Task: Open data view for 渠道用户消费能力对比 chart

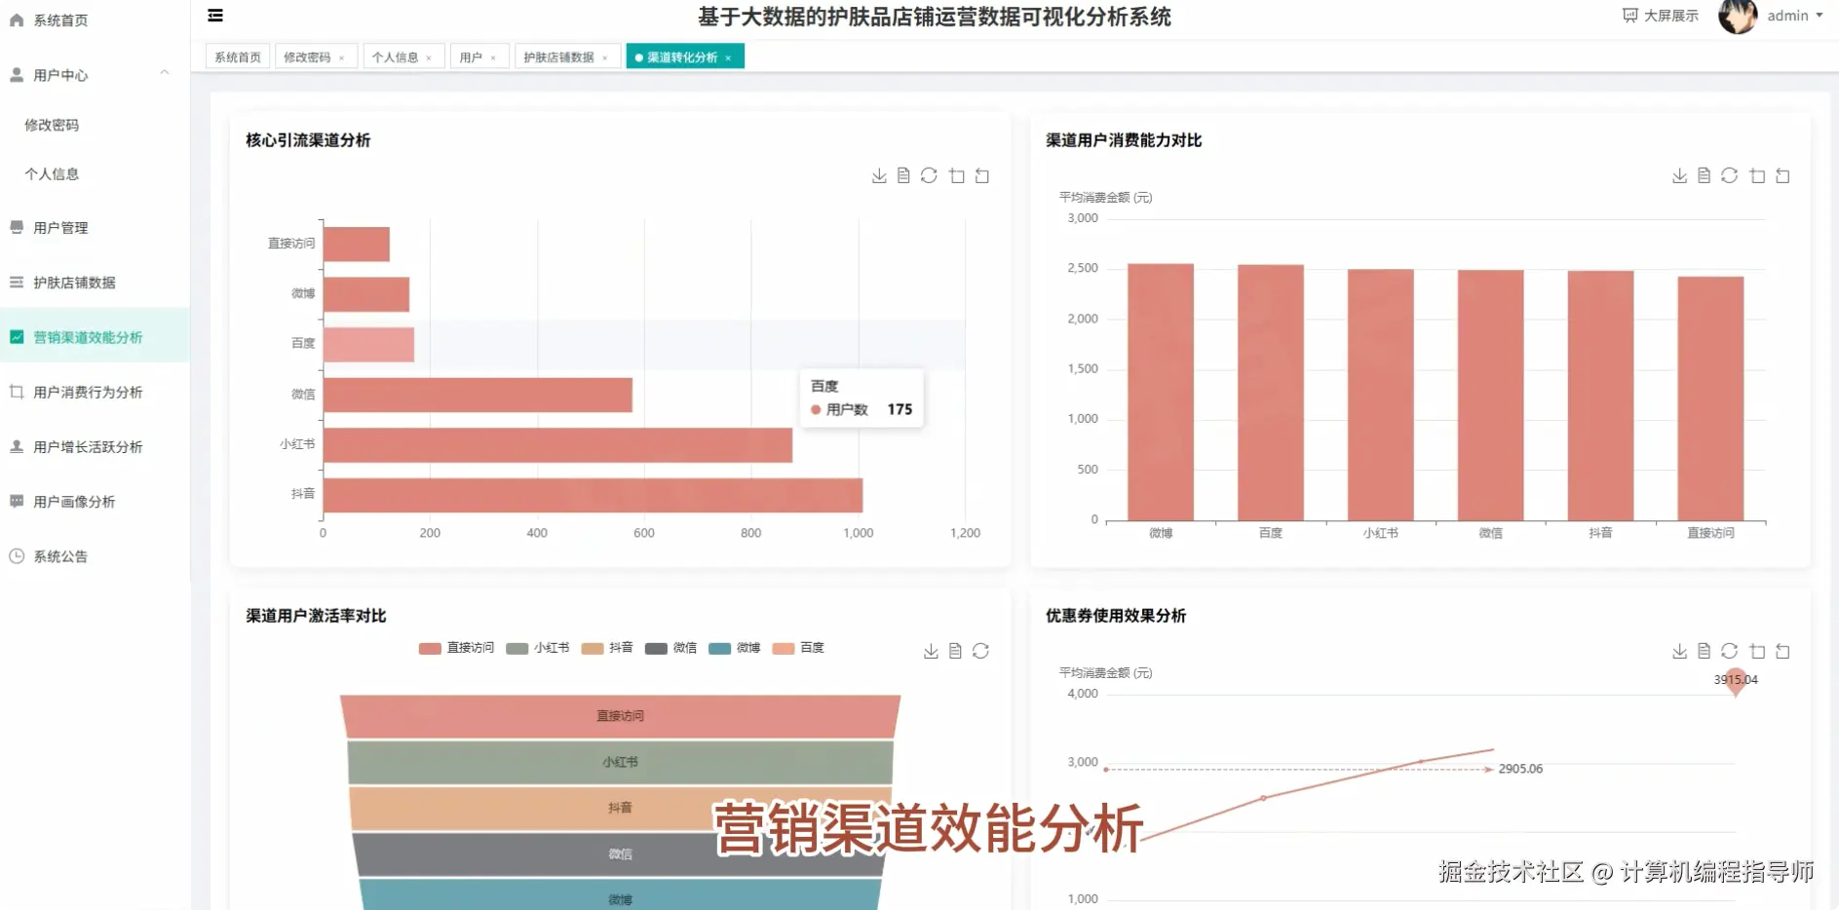Action: click(1704, 175)
